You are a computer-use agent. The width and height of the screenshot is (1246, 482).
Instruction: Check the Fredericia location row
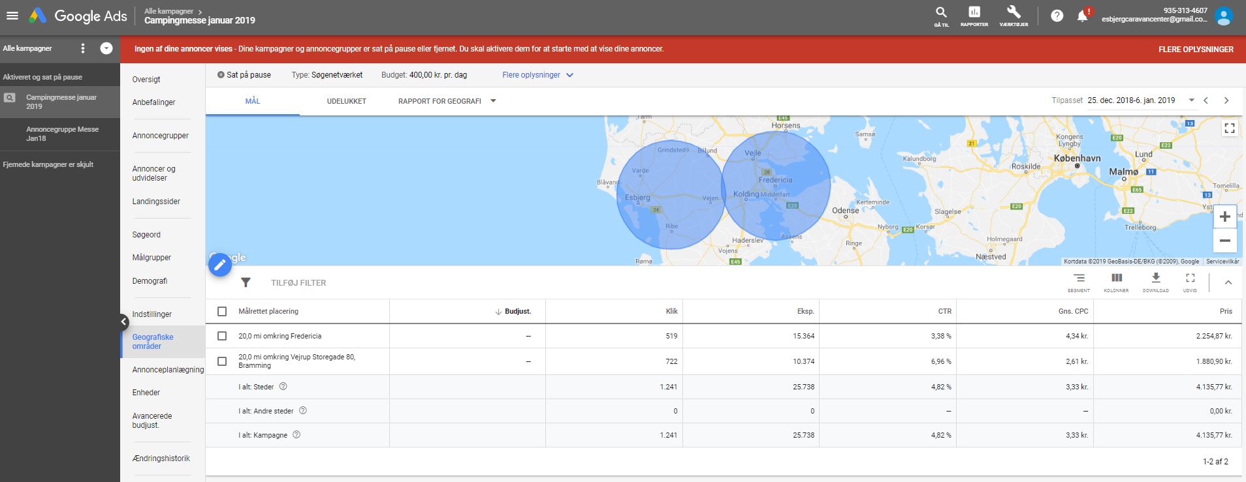tap(222, 336)
